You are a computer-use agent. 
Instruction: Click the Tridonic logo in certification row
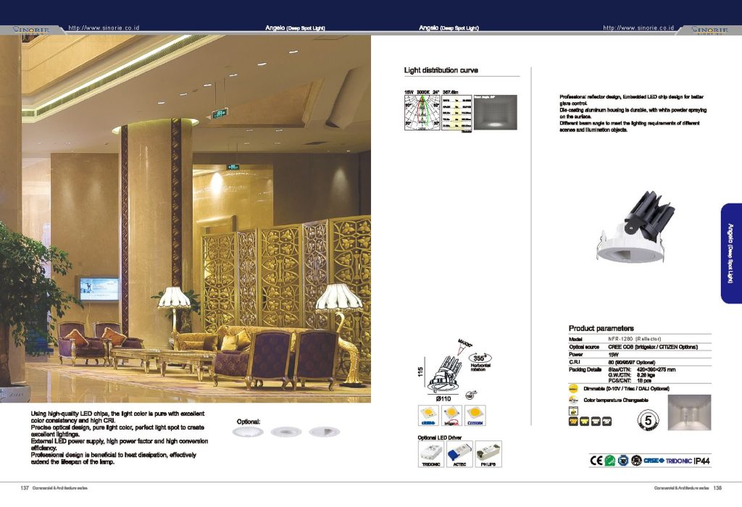(x=678, y=460)
